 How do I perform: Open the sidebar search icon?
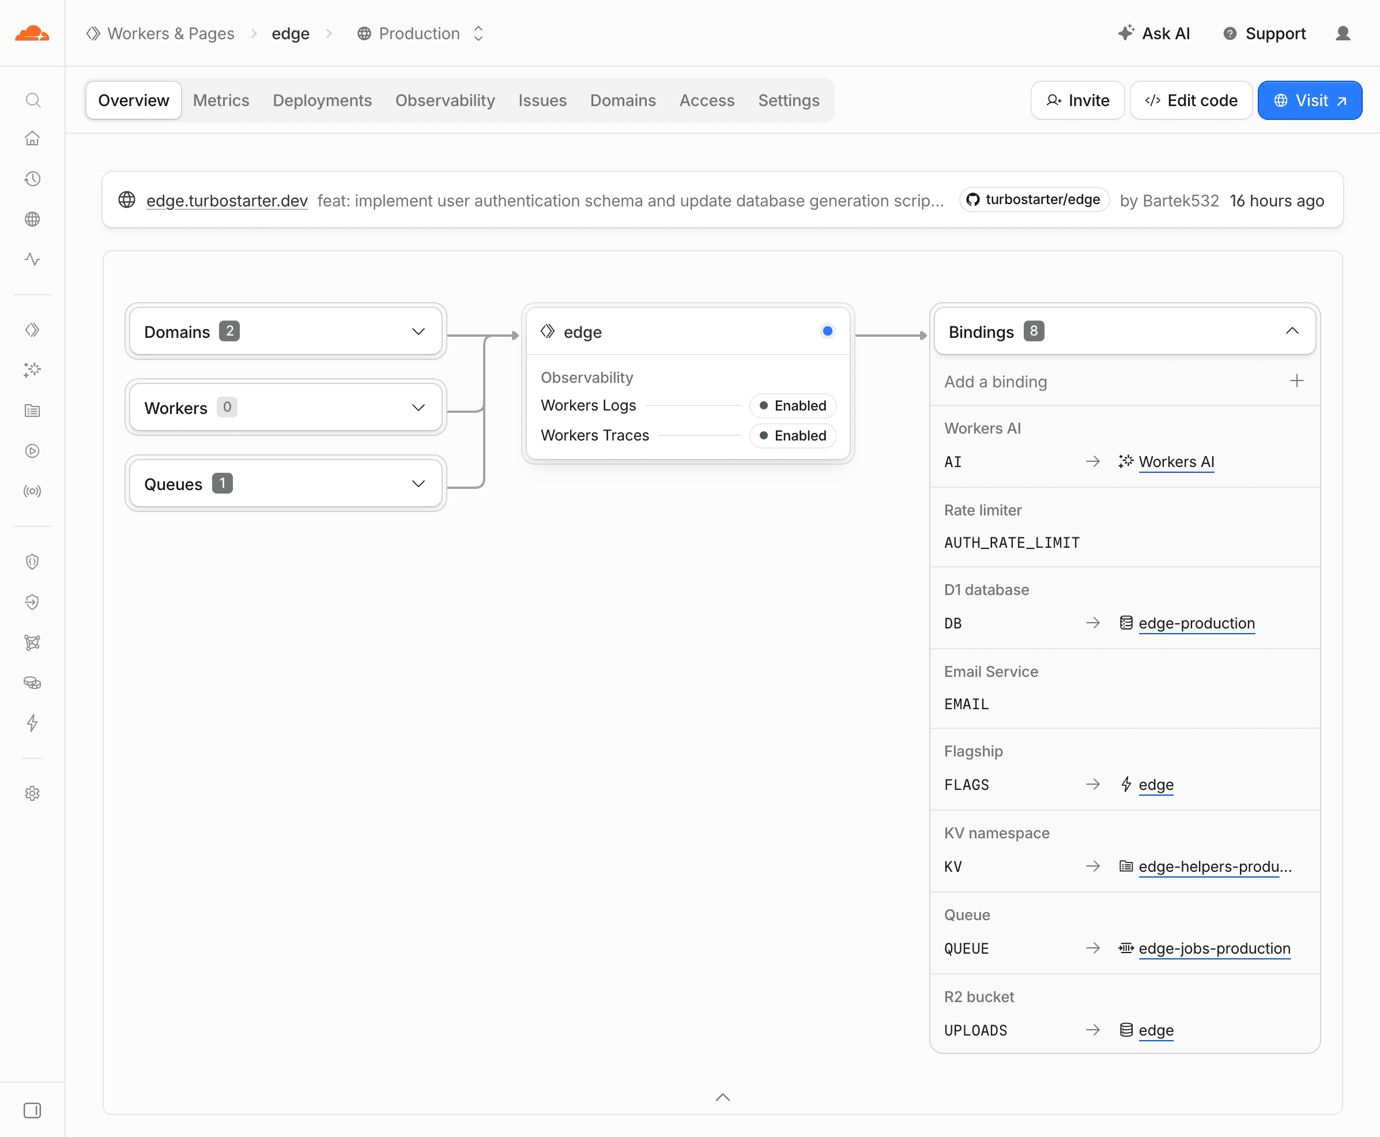point(32,100)
